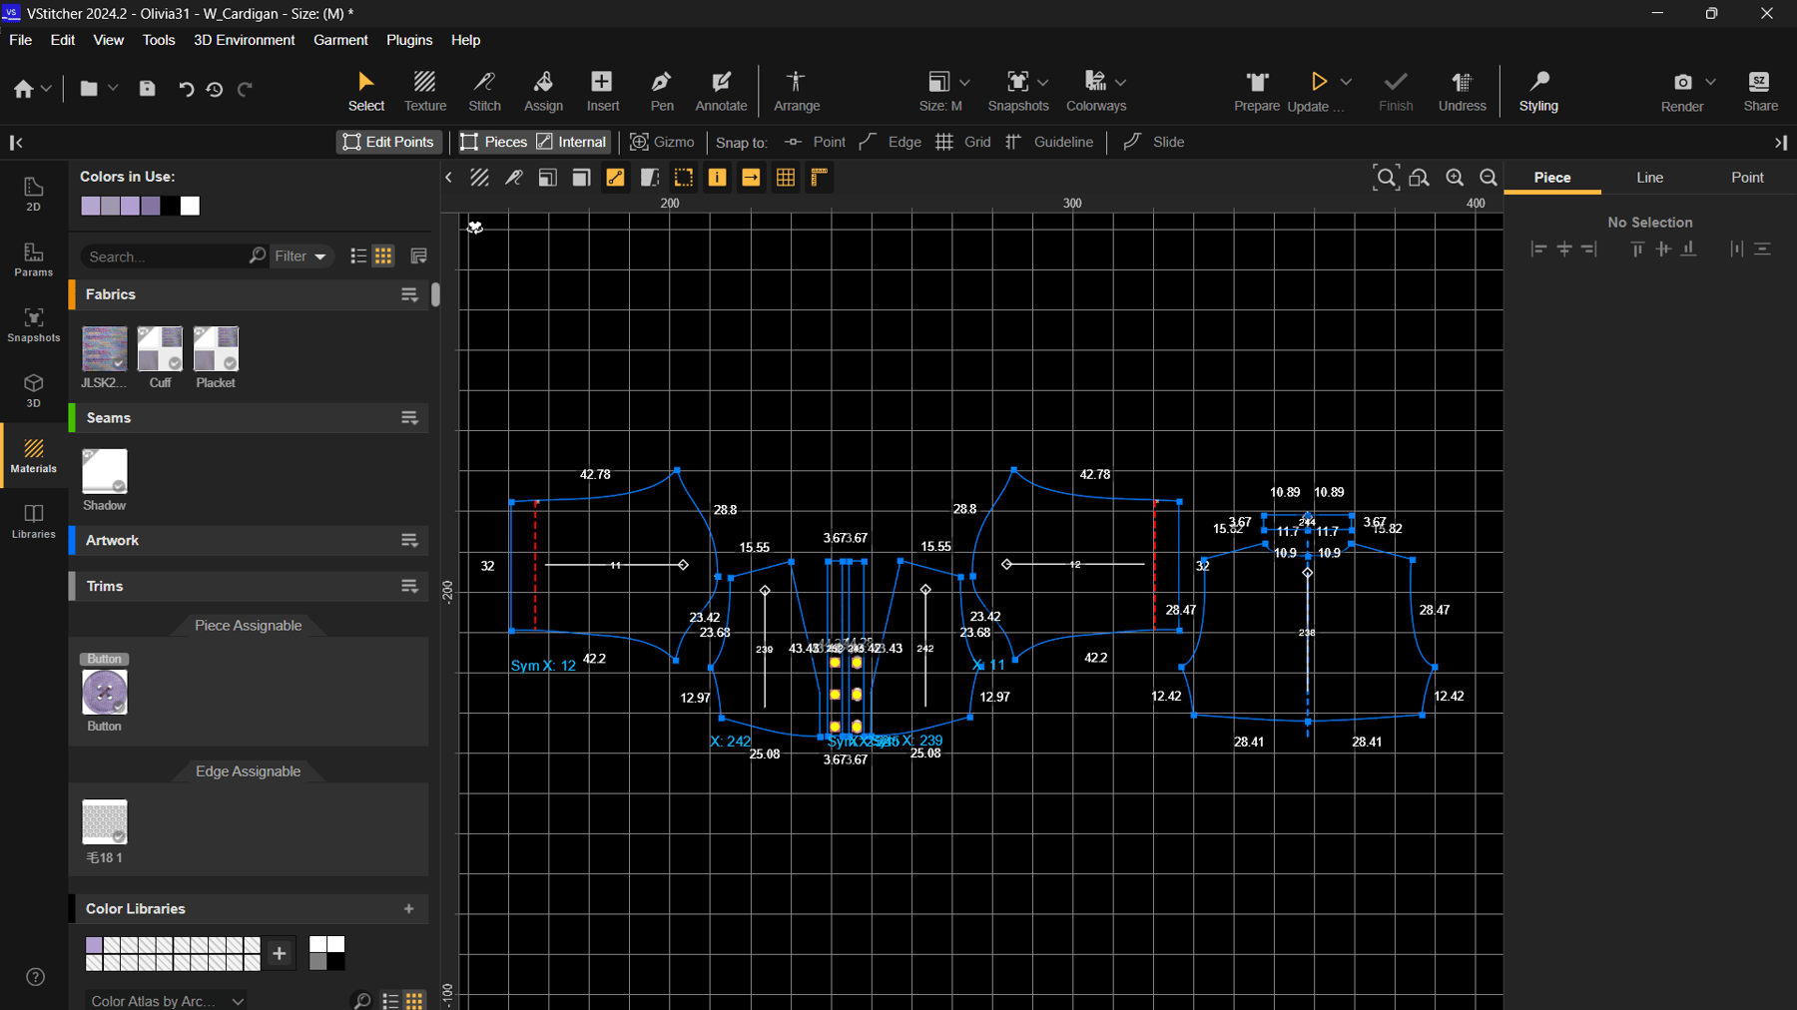The height and width of the screenshot is (1010, 1797).
Task: Click the Edit Points button
Action: tap(388, 142)
